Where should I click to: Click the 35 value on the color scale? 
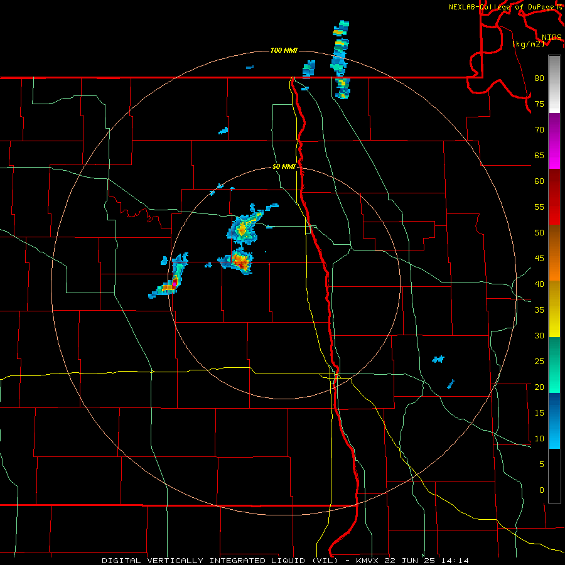coord(539,310)
